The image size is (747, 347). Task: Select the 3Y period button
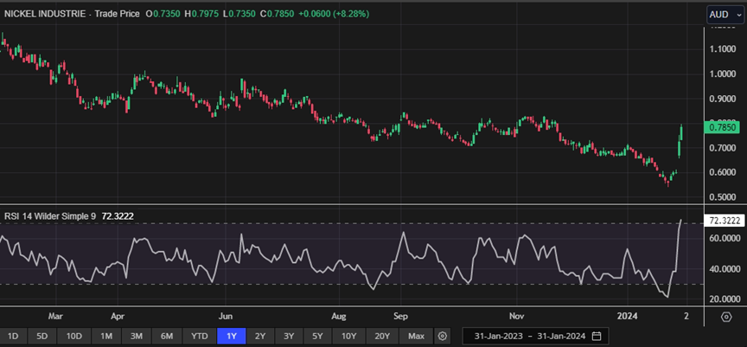coord(289,336)
